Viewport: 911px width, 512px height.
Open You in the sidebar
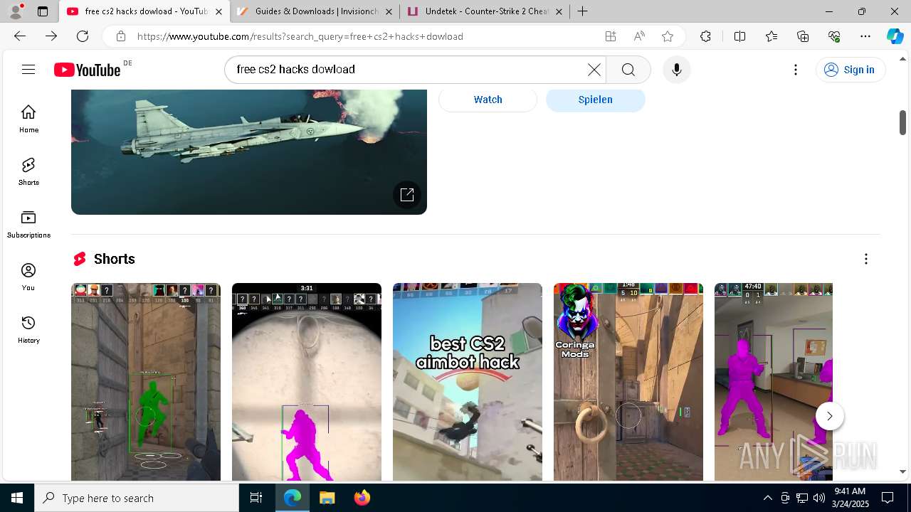(x=28, y=277)
